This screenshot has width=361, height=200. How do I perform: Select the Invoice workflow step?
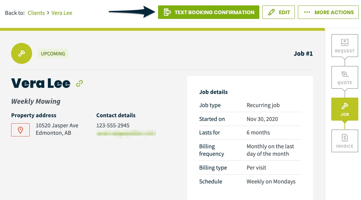click(345, 141)
